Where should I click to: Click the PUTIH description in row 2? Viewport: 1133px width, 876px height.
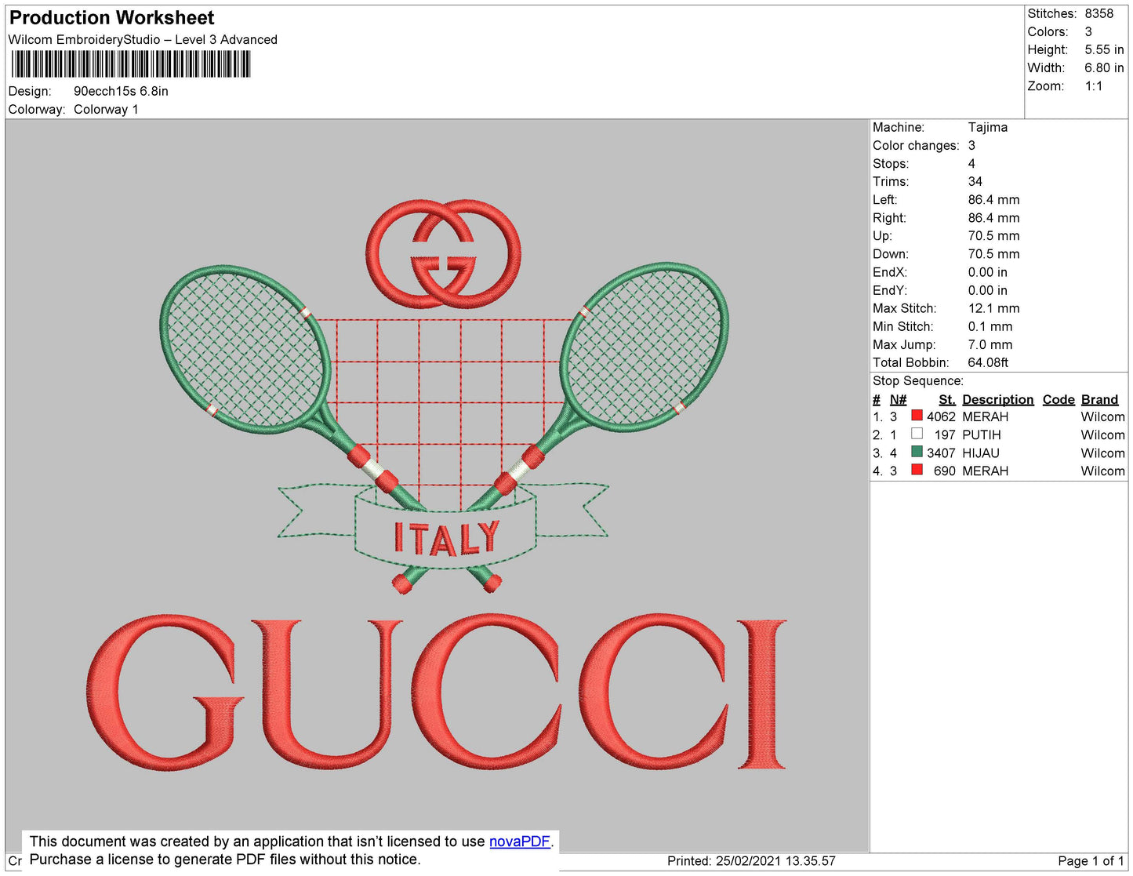(982, 434)
